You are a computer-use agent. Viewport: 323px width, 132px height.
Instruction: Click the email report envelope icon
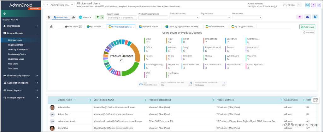[307, 17]
